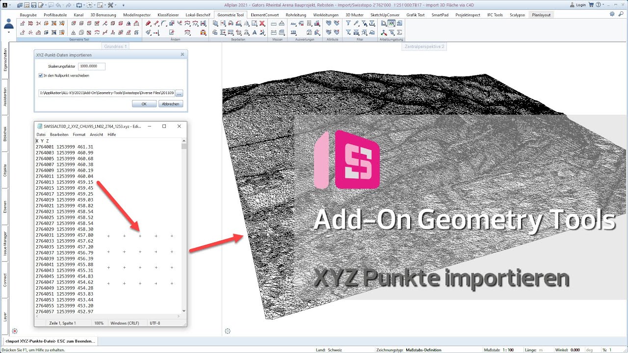This screenshot has height=353, width=628.
Task: Click the row '2764001 1253999 461.31' in Notepad
Action: (64, 147)
